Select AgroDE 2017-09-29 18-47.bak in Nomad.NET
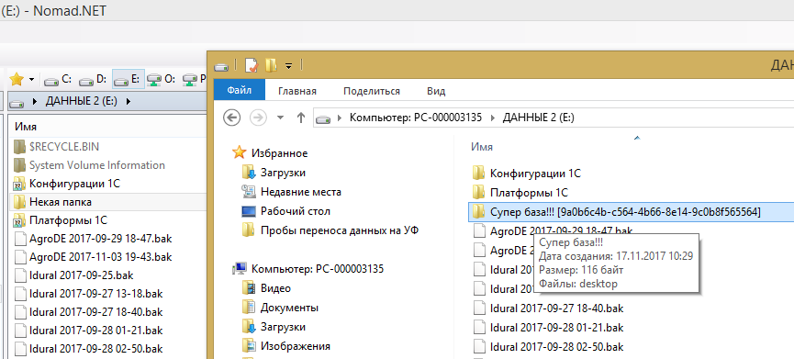This screenshot has height=359, width=794. (x=100, y=239)
